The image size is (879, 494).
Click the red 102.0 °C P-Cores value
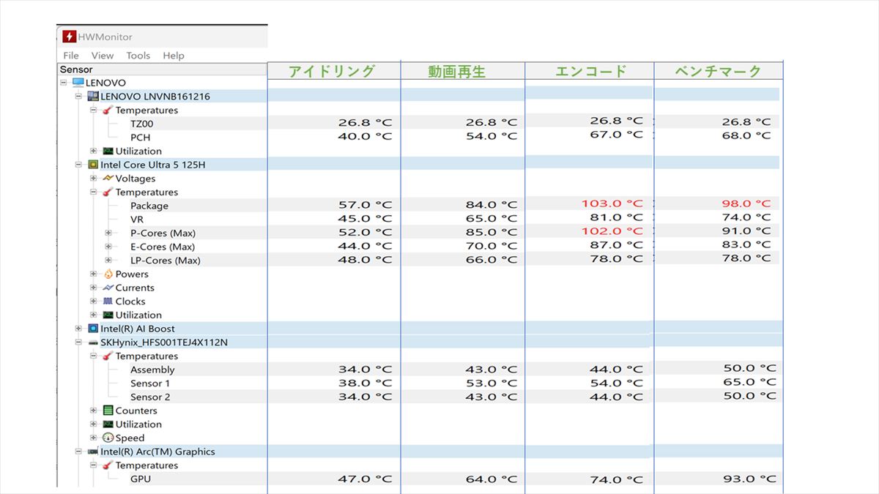612,231
